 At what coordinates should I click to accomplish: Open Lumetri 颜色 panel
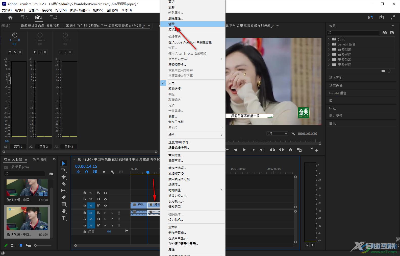coord(337,93)
